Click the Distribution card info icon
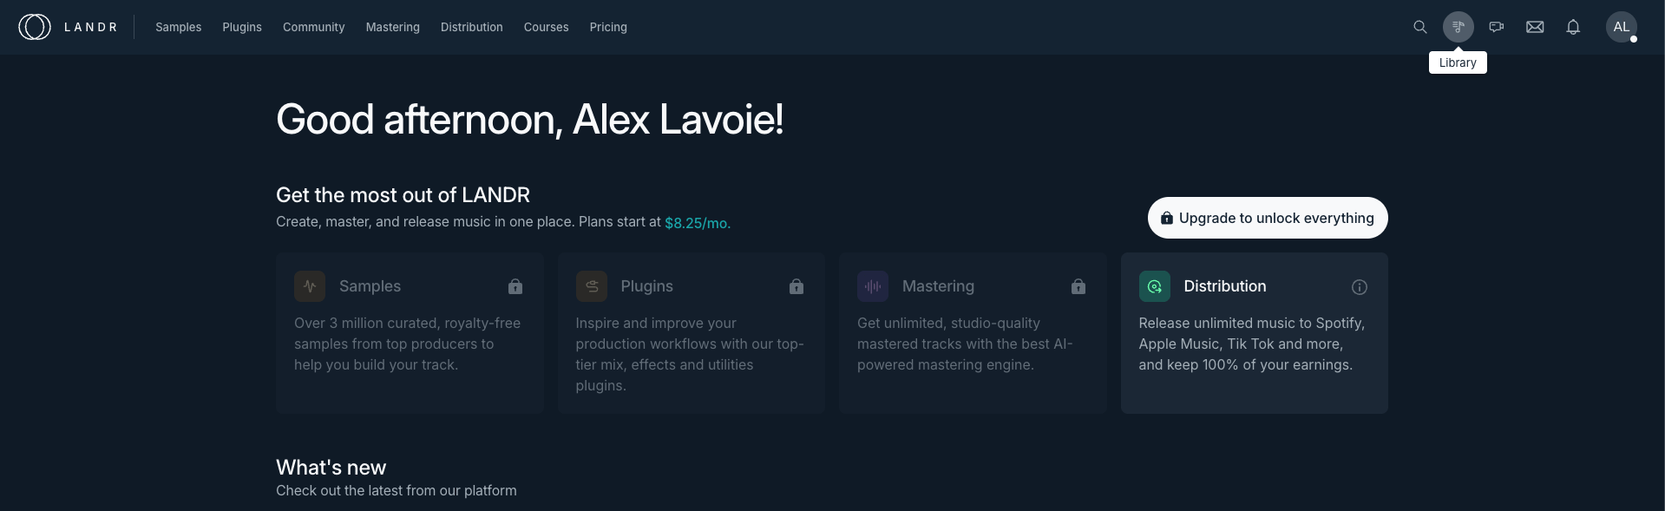Viewport: 1665px width, 511px height. click(1360, 287)
